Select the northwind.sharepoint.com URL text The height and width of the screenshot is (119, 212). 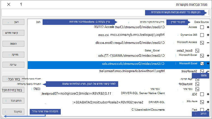tap(132, 71)
